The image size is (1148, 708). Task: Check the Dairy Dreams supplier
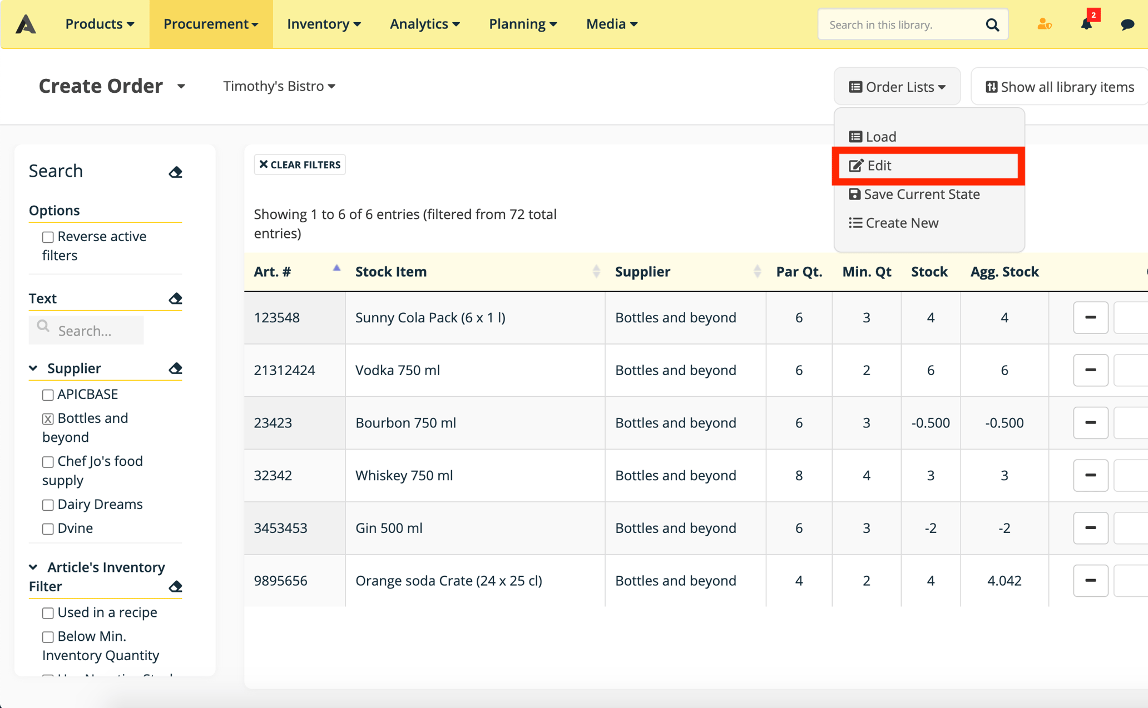[48, 505]
